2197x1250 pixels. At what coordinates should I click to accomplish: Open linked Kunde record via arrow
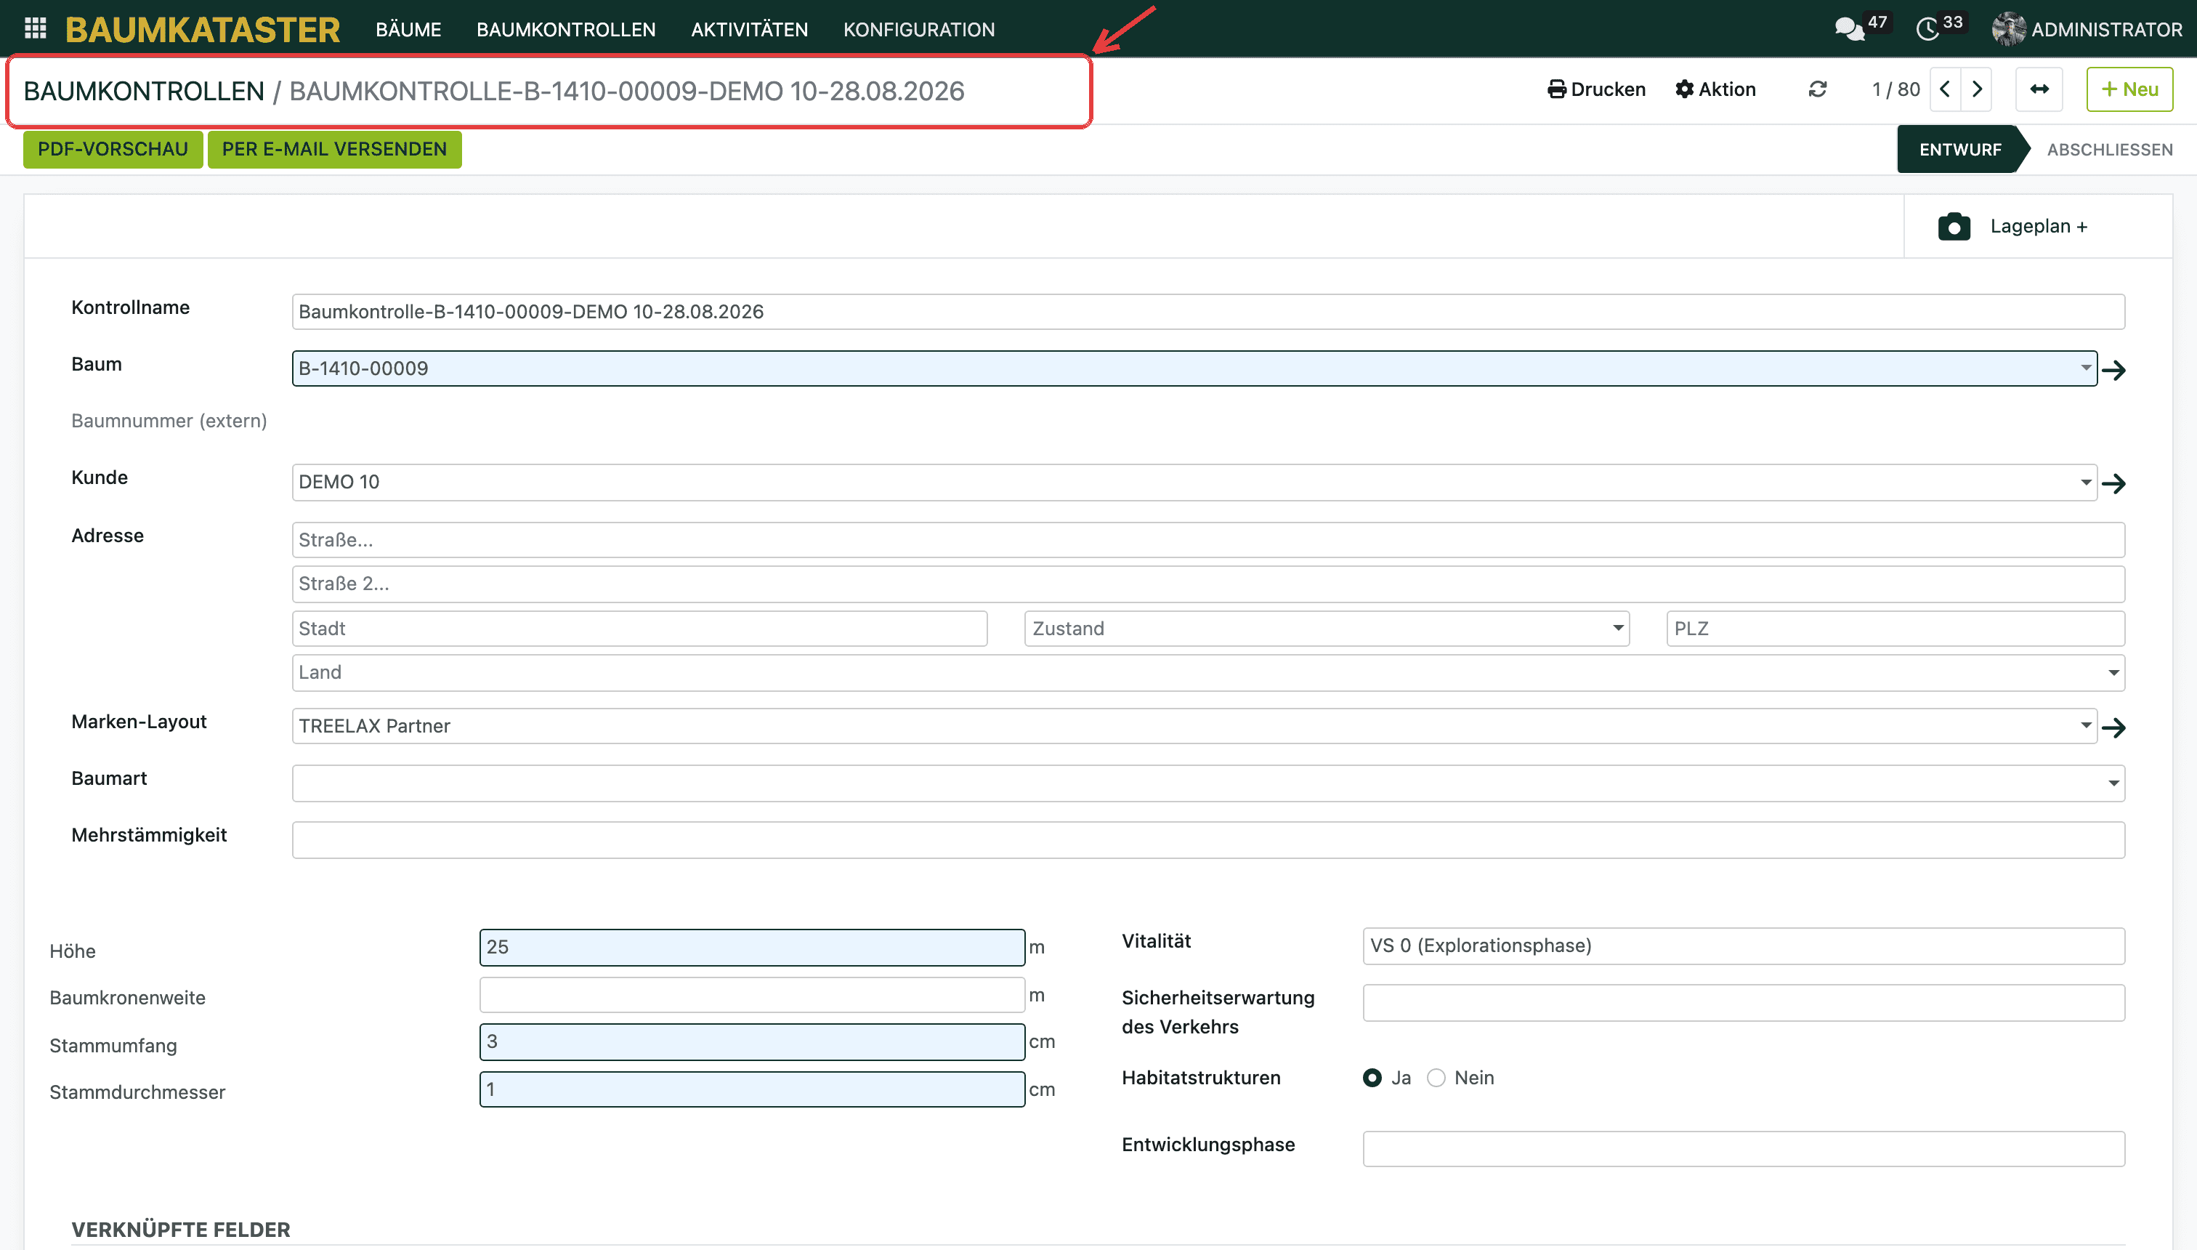2113,483
